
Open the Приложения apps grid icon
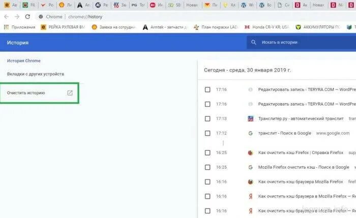[6, 27]
